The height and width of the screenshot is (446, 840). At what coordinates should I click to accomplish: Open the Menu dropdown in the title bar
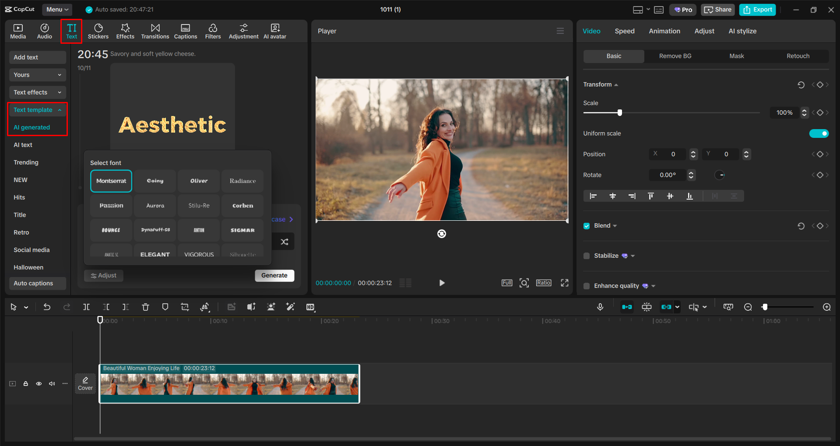click(x=57, y=9)
